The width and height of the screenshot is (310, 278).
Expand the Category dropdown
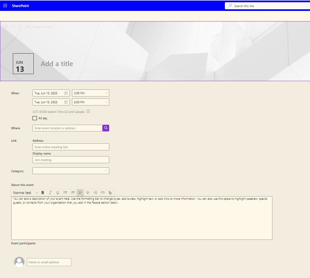(x=71, y=171)
